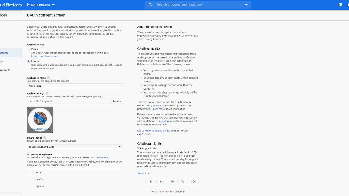
Task: Click the openid scope row
Action: [x=74, y=186]
